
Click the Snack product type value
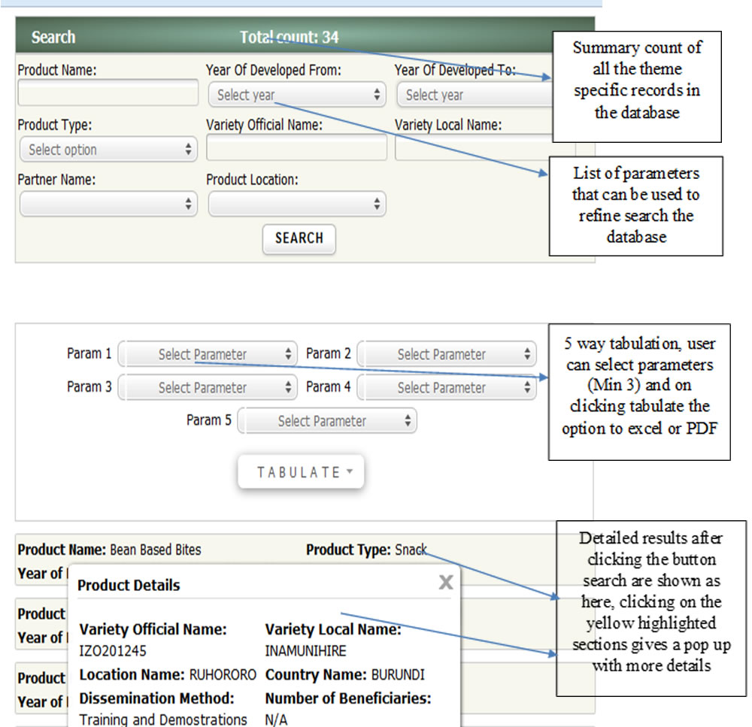coord(411,550)
